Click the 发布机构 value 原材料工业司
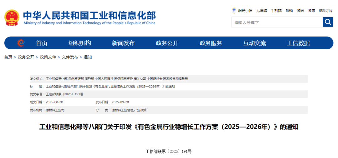This screenshot has width=338, height=158. (x=55, y=110)
